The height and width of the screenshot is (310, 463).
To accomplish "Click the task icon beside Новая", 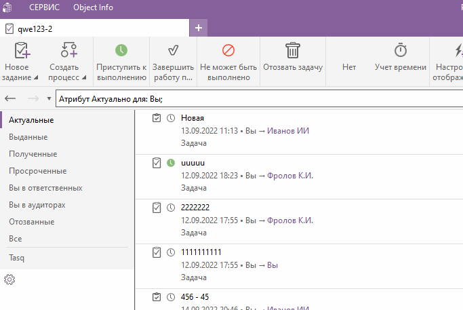I will tap(157, 118).
